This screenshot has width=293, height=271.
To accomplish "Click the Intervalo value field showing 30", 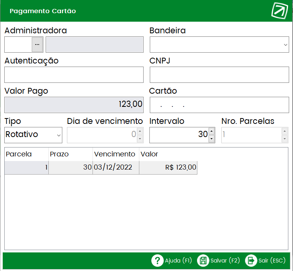I will 179,135.
